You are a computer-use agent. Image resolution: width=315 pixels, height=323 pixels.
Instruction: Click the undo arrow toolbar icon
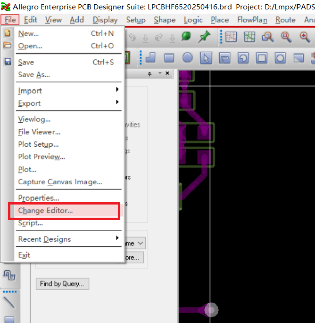[132, 37]
